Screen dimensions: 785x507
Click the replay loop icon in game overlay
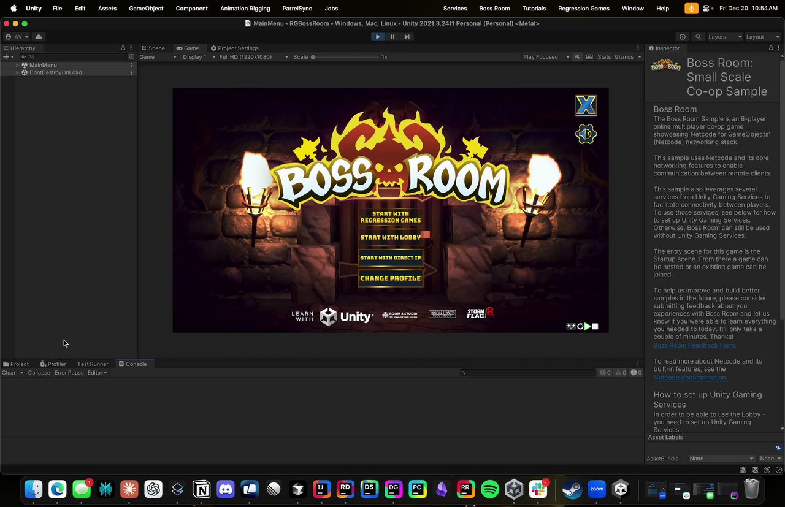click(580, 327)
